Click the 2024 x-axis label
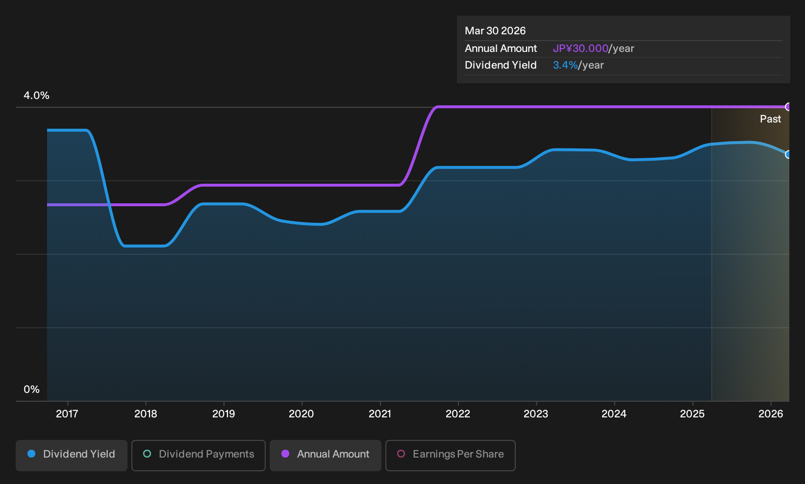 pyautogui.click(x=614, y=414)
